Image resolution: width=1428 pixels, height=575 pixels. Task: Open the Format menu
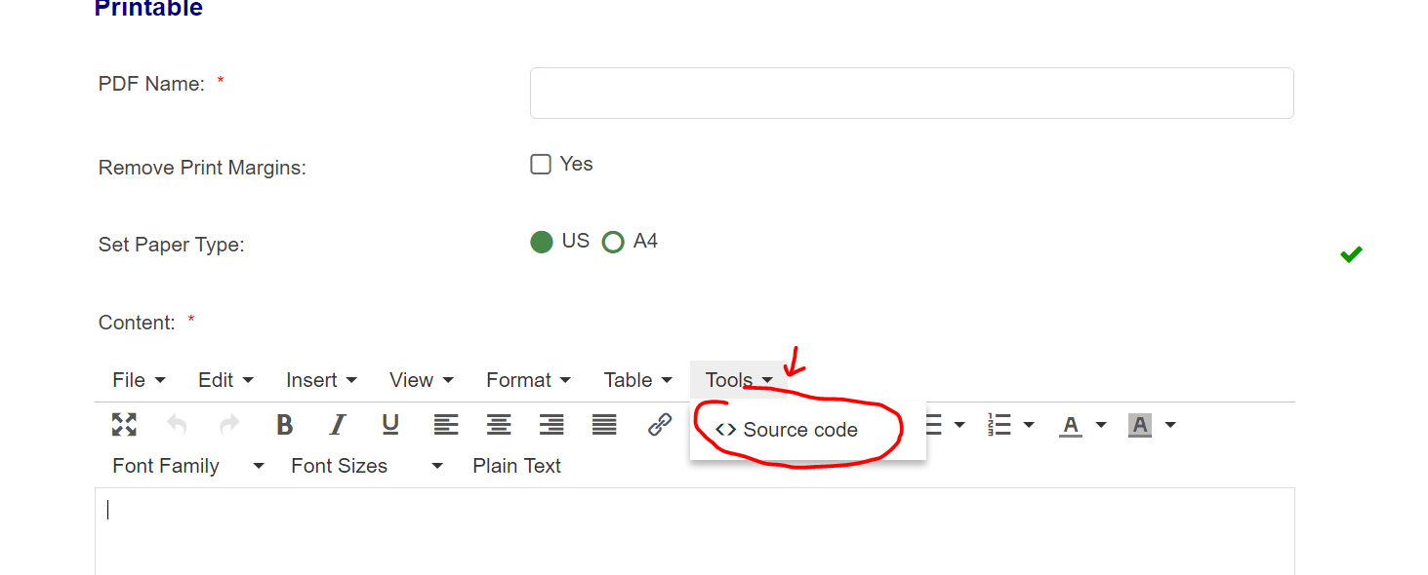[519, 379]
